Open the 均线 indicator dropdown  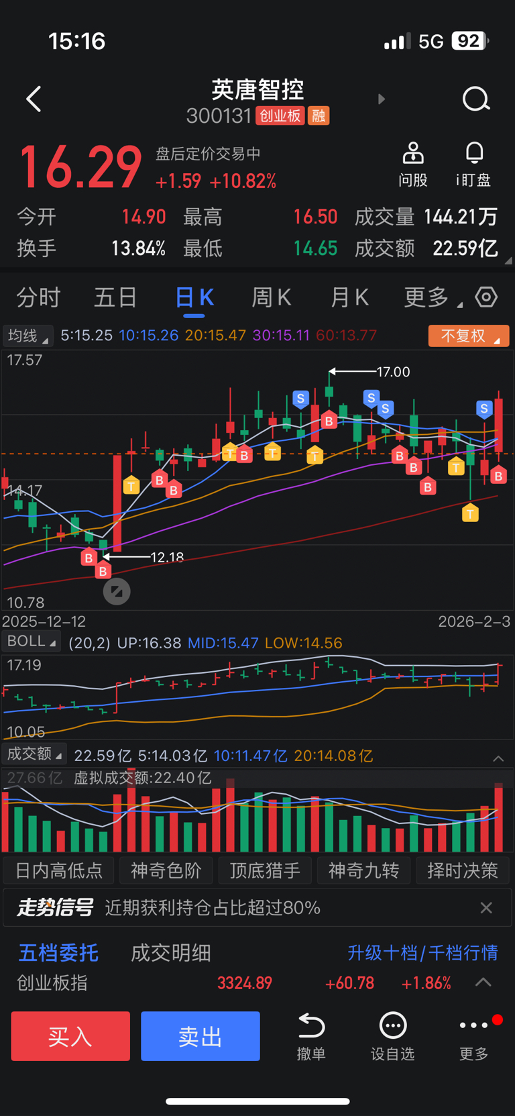coord(27,336)
